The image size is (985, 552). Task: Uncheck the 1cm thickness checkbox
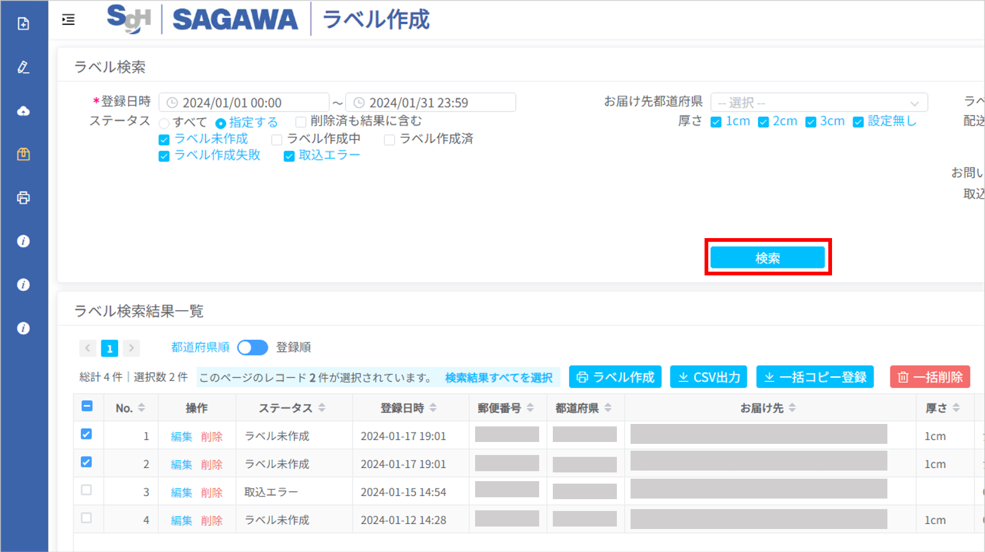(x=716, y=122)
